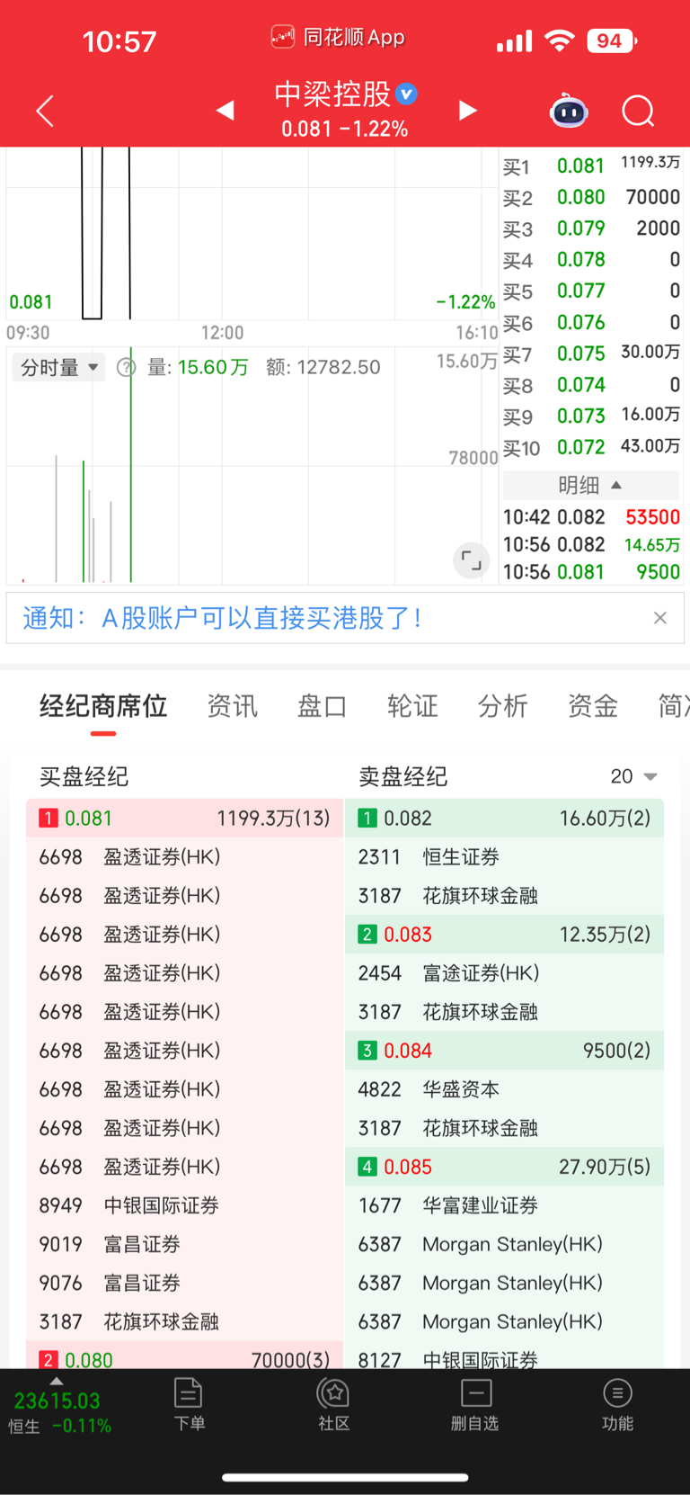
Task: Tap the back arrow in the header
Action: click(x=45, y=111)
